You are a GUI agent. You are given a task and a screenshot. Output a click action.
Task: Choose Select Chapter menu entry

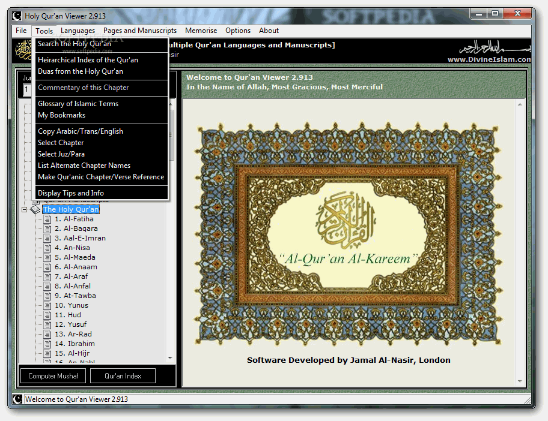click(102, 143)
